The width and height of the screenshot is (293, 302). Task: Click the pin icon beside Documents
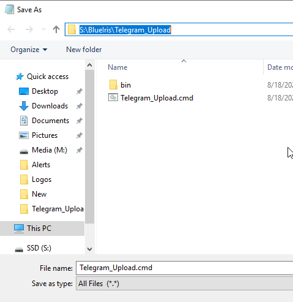pyautogui.click(x=80, y=121)
